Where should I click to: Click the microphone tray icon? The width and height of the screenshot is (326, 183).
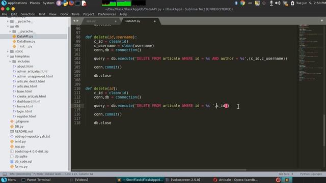[x=271, y=3]
